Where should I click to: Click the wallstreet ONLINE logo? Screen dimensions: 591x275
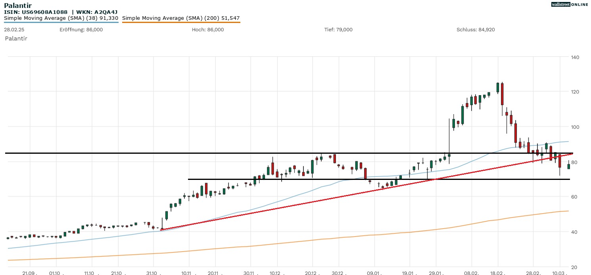[x=570, y=4]
